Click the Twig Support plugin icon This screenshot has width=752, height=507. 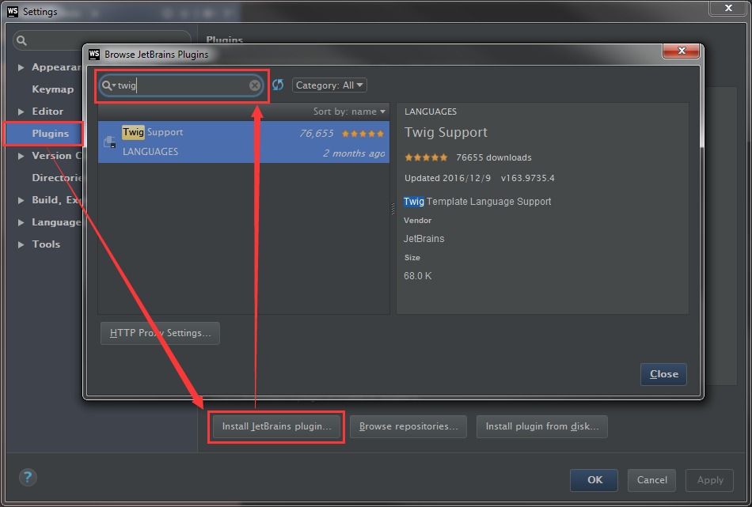(x=110, y=142)
